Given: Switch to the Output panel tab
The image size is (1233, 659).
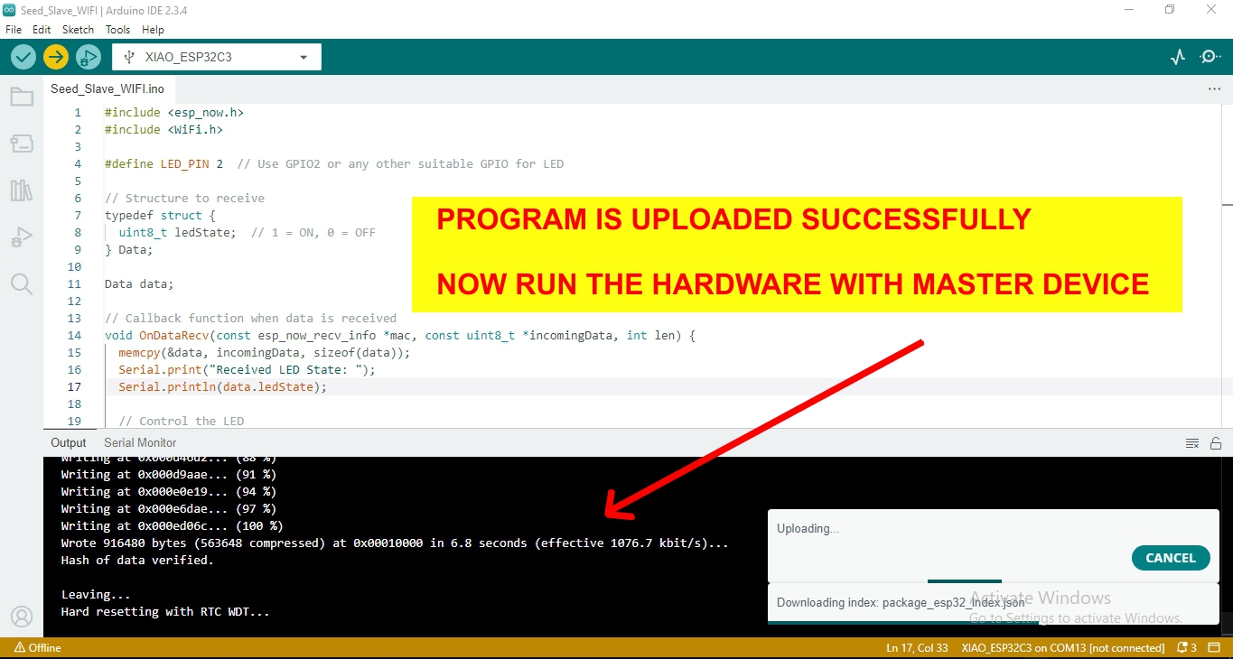Looking at the screenshot, I should [69, 442].
